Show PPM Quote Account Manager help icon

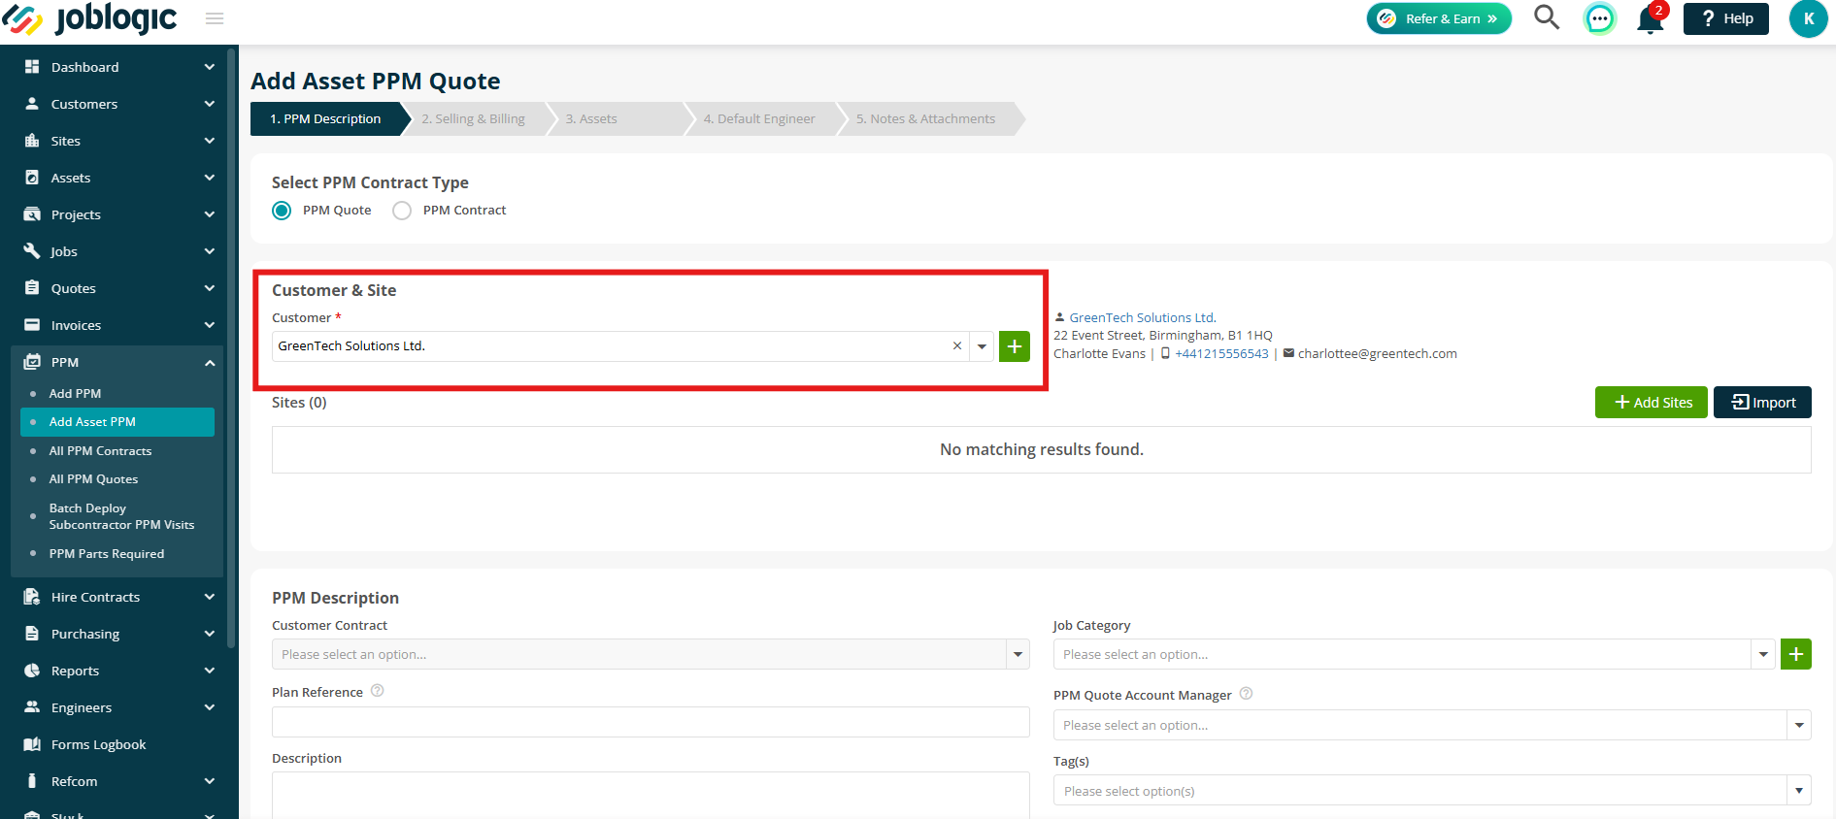(1247, 694)
